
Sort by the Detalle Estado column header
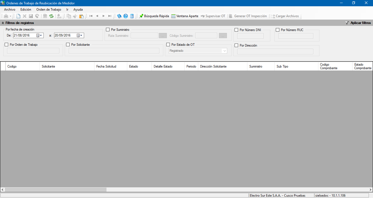click(x=168, y=66)
